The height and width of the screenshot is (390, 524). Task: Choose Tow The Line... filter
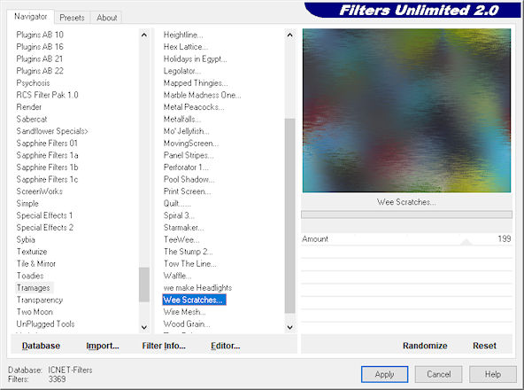coord(189,263)
